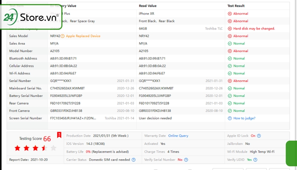The image size is (297, 170).
Task: Click normal check icon in Mainboard Serial No. row
Action: point(230,88)
